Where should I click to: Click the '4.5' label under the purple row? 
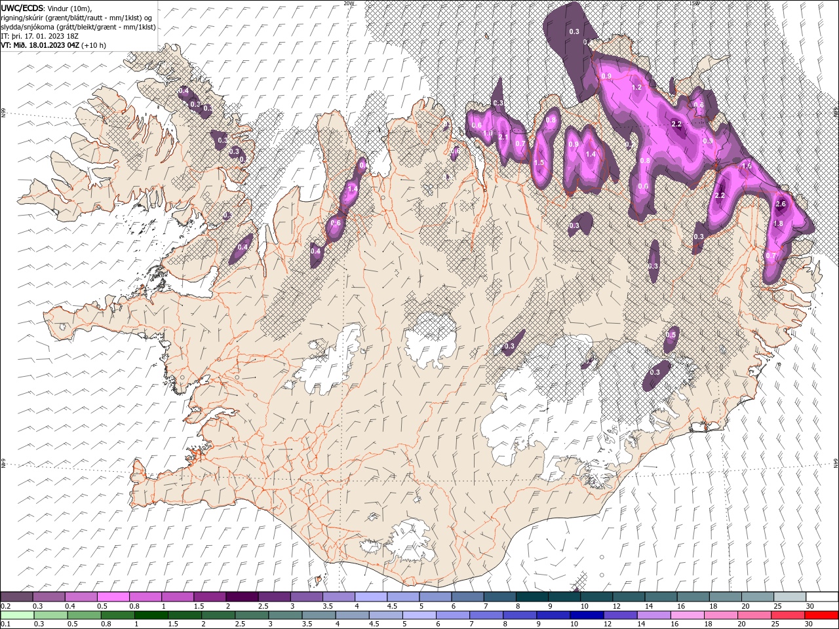(392, 606)
